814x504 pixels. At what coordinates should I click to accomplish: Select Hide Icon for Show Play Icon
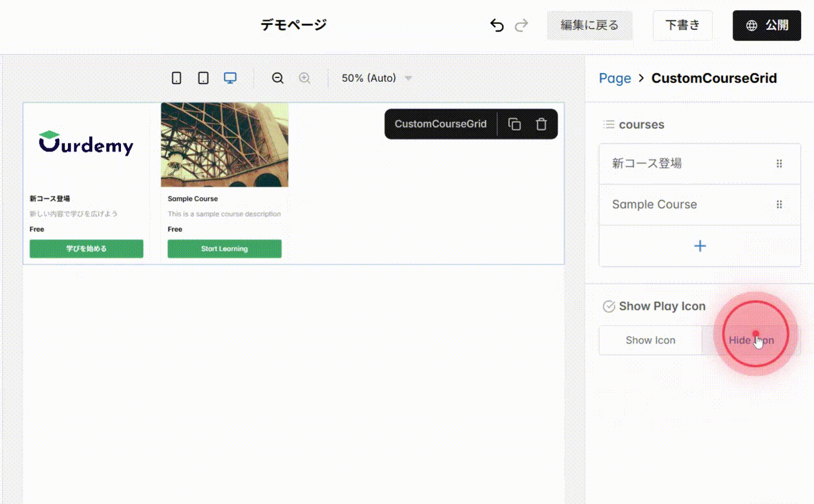[751, 340]
